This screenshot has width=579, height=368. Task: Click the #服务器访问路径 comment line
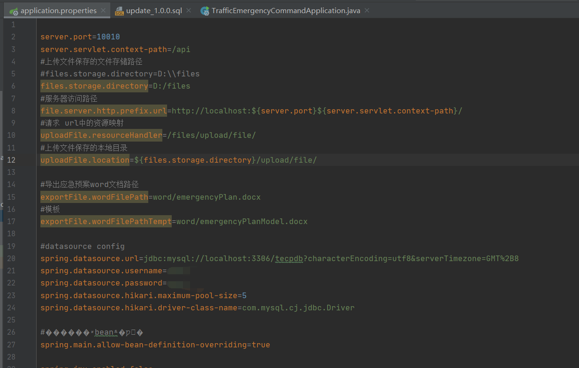point(69,98)
